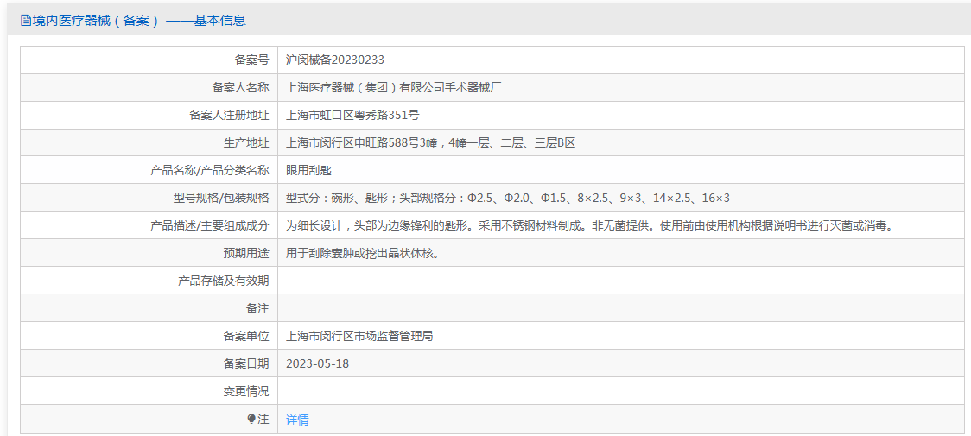
Task: Click the 产品名称/产品分类名称 label
Action: click(210, 170)
